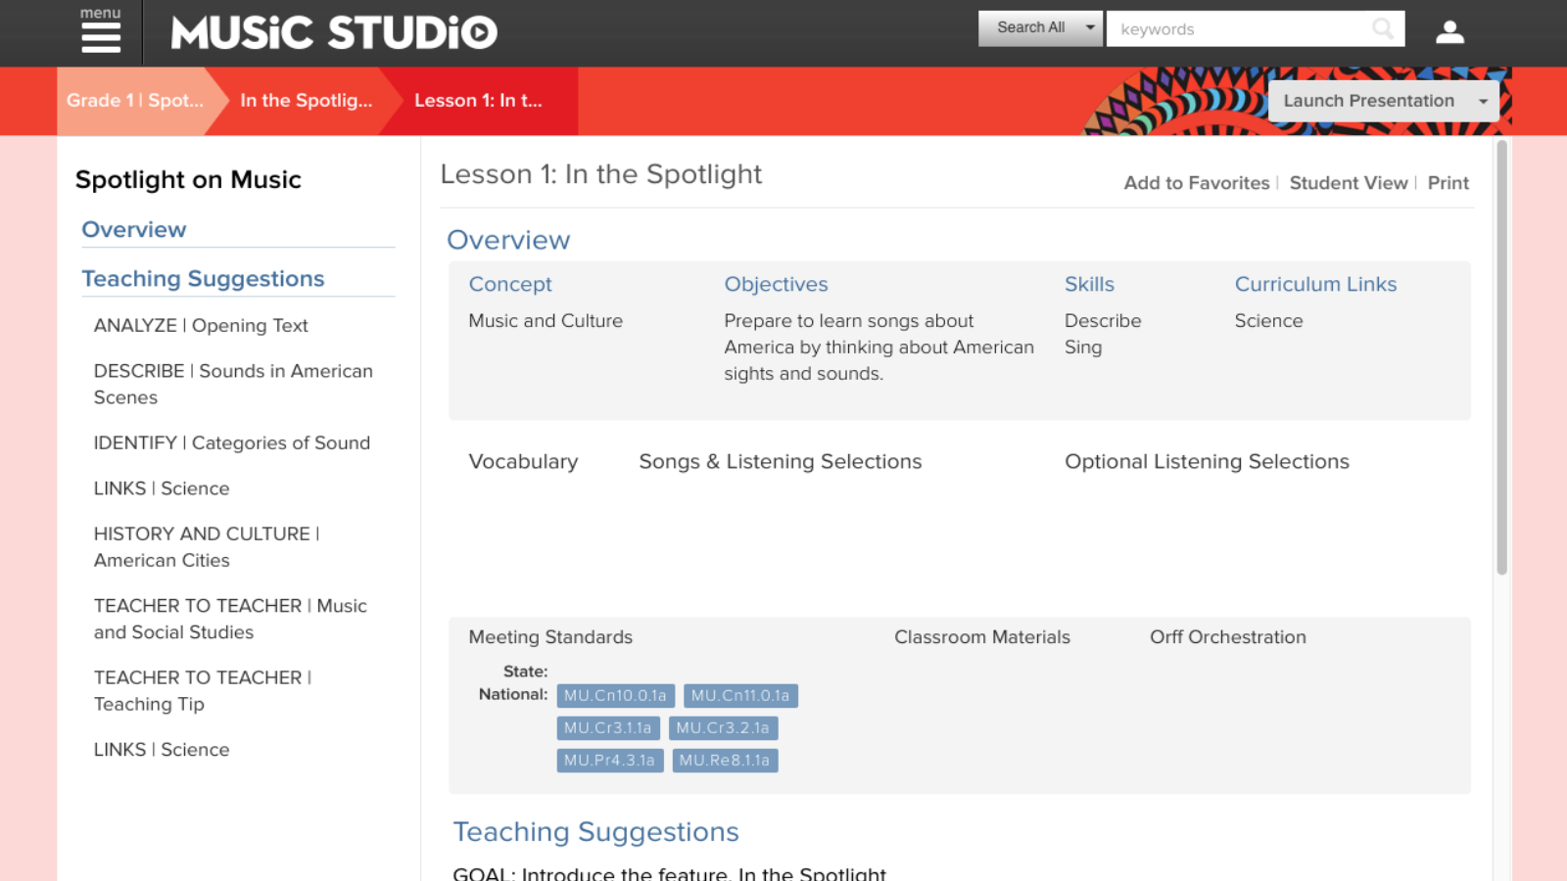Go to Grade 1 Spotlight breadcrumb
Viewport: 1567px width, 881px height.
coord(135,101)
